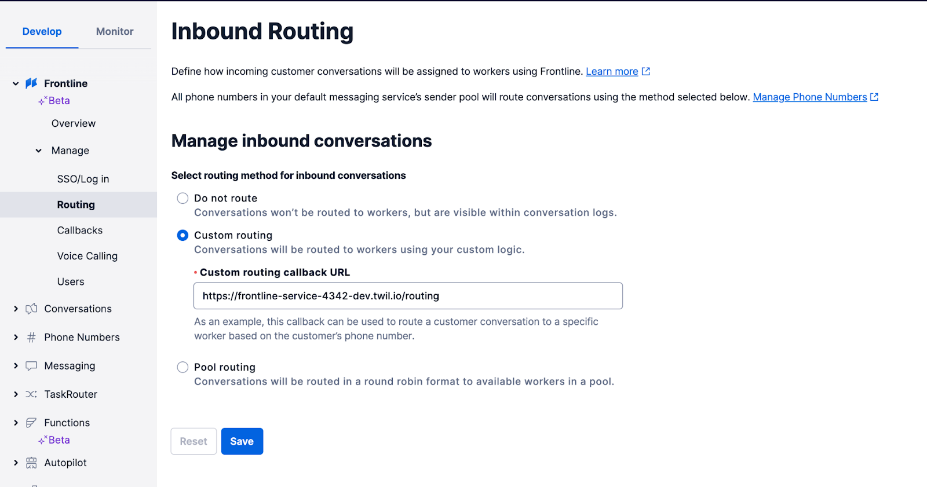Click the Frontline label in sidebar
Screen dimensions: 927x487
click(x=66, y=83)
